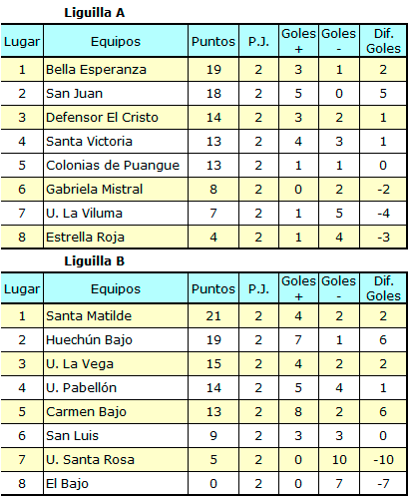Click the Liguilla B title
Screen dimensions: 408x496
[95, 260]
